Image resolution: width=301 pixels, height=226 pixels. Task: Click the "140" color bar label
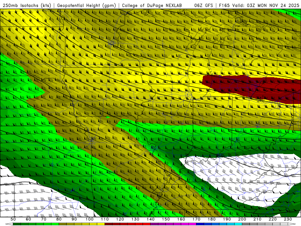(x=150, y=219)
